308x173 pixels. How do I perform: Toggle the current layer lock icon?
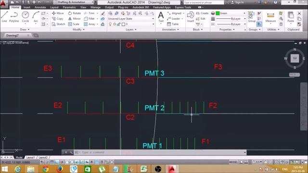[119, 24]
